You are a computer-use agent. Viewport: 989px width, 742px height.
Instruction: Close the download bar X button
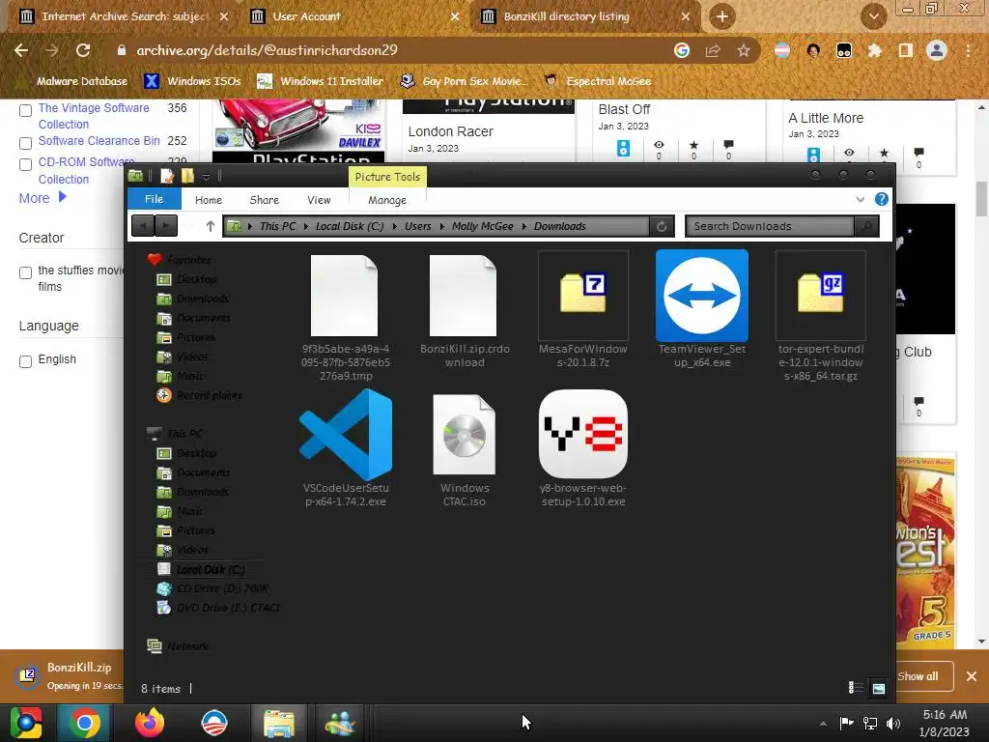coord(972,676)
